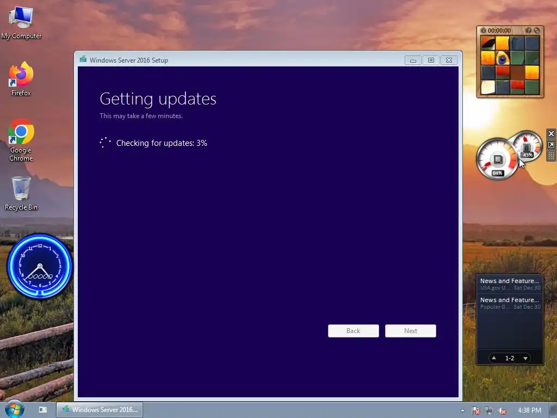Viewport: 557px width, 418px height.
Task: Click the white puzzle tile
Action: tap(488, 87)
